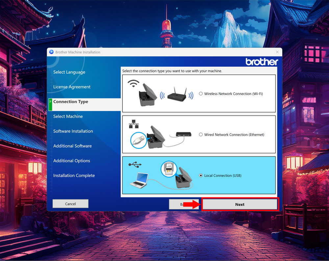Go back with the Back button

coord(184,204)
